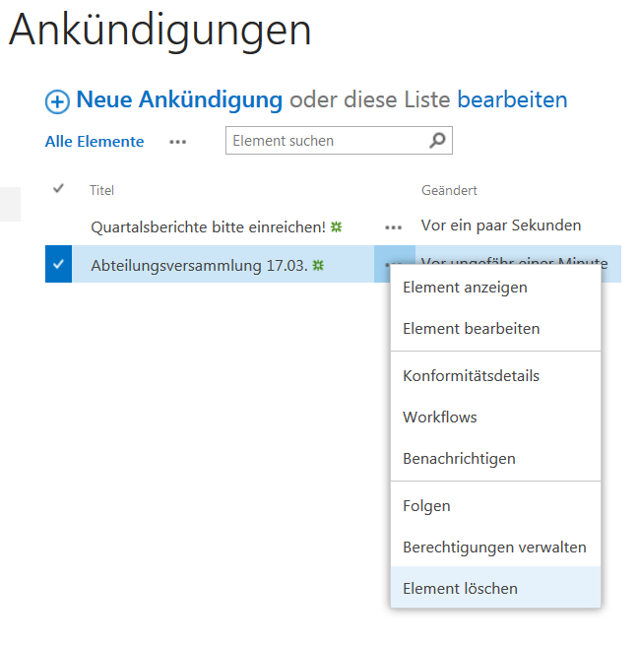Select Element löschen to delete item
The height and width of the screenshot is (645, 639).
460,589
